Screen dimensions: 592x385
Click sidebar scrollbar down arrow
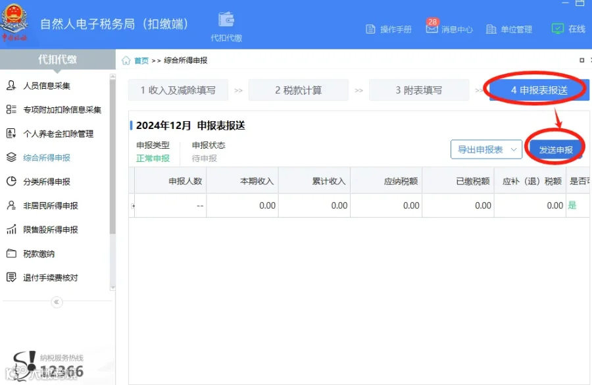coord(112,288)
